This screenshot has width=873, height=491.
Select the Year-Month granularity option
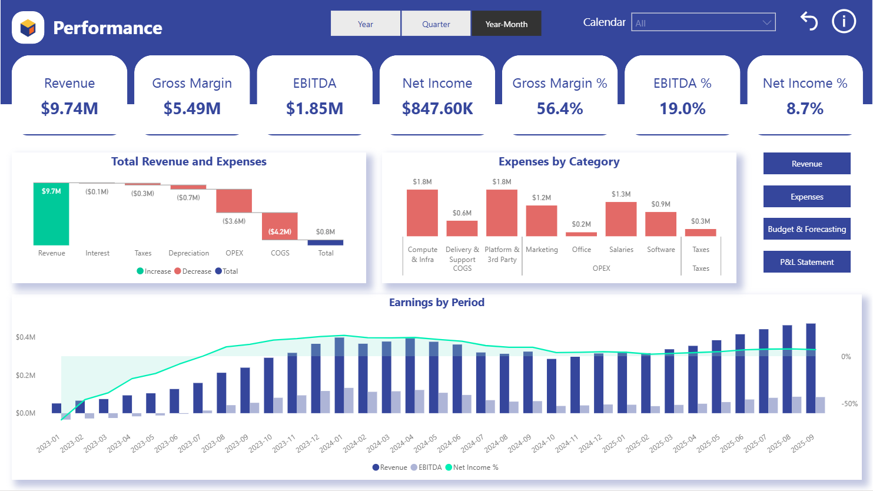pyautogui.click(x=506, y=24)
